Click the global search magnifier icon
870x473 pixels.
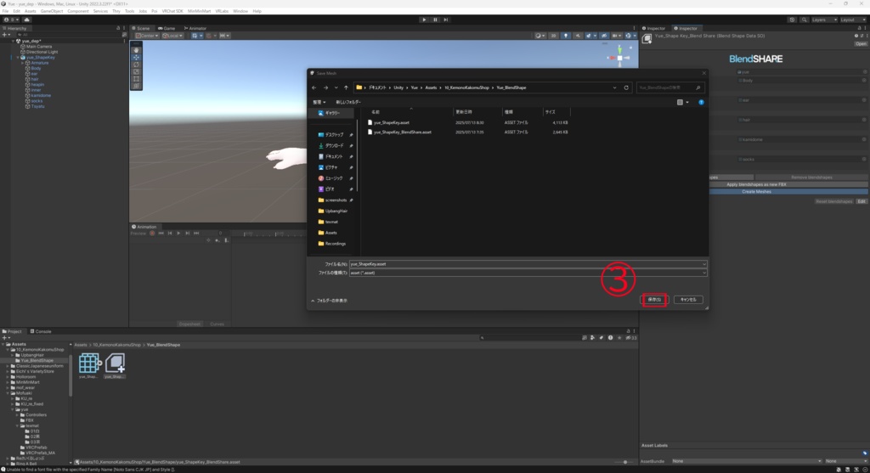(804, 20)
